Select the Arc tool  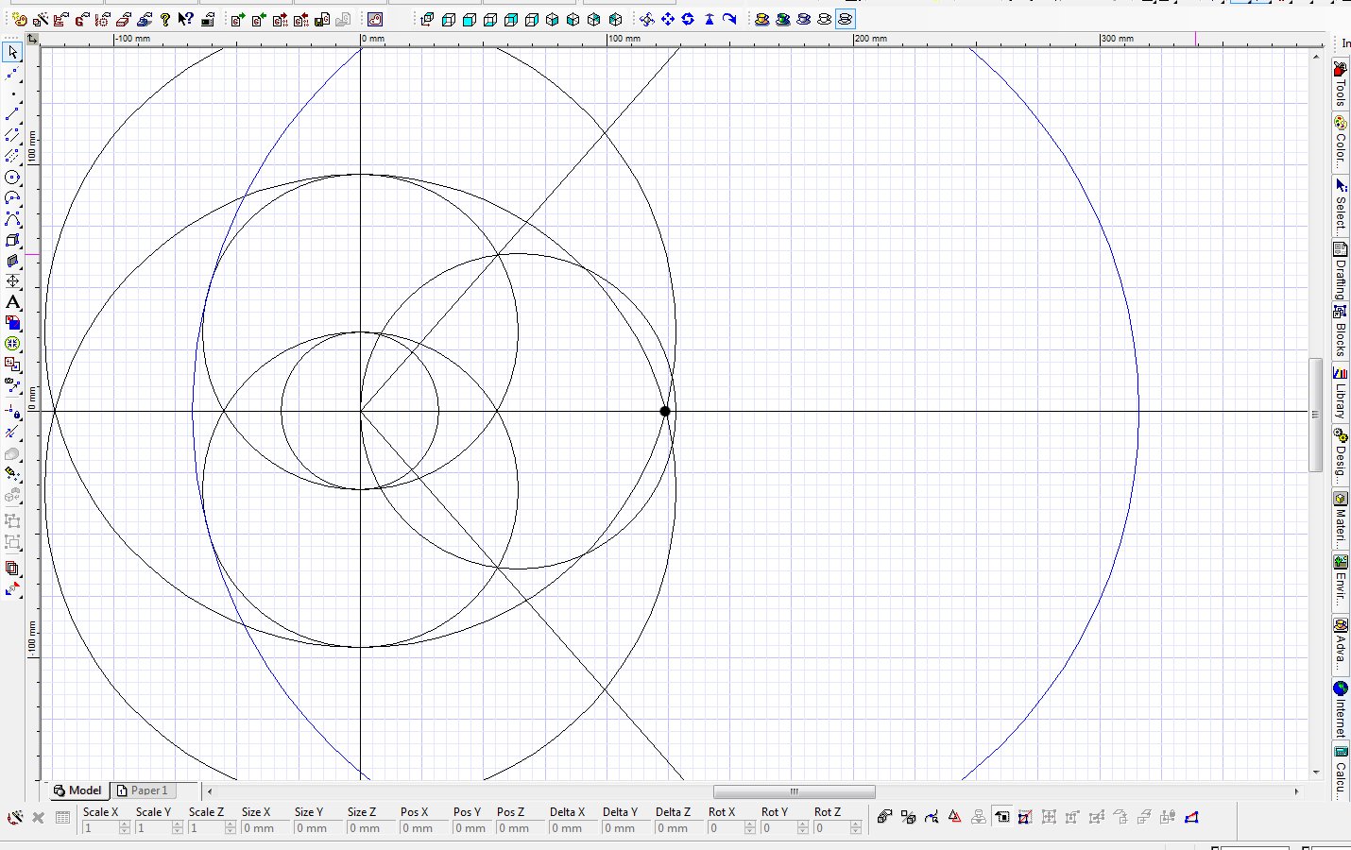(x=12, y=198)
